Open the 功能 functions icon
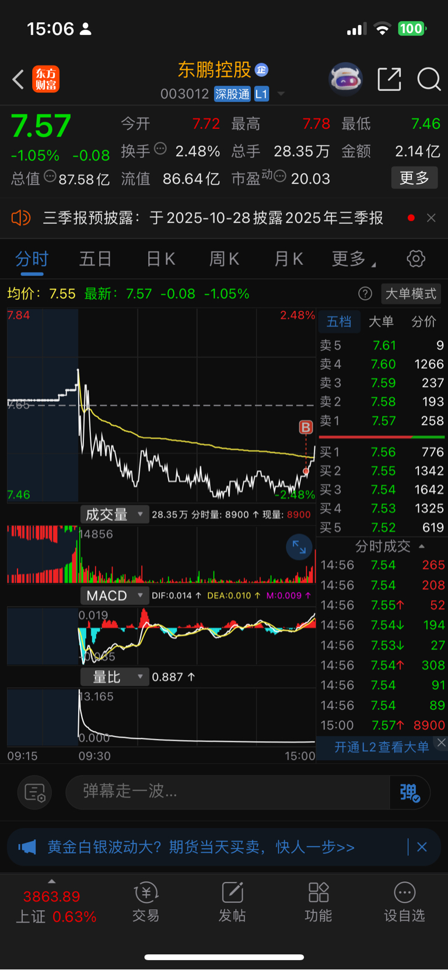 pyautogui.click(x=318, y=902)
